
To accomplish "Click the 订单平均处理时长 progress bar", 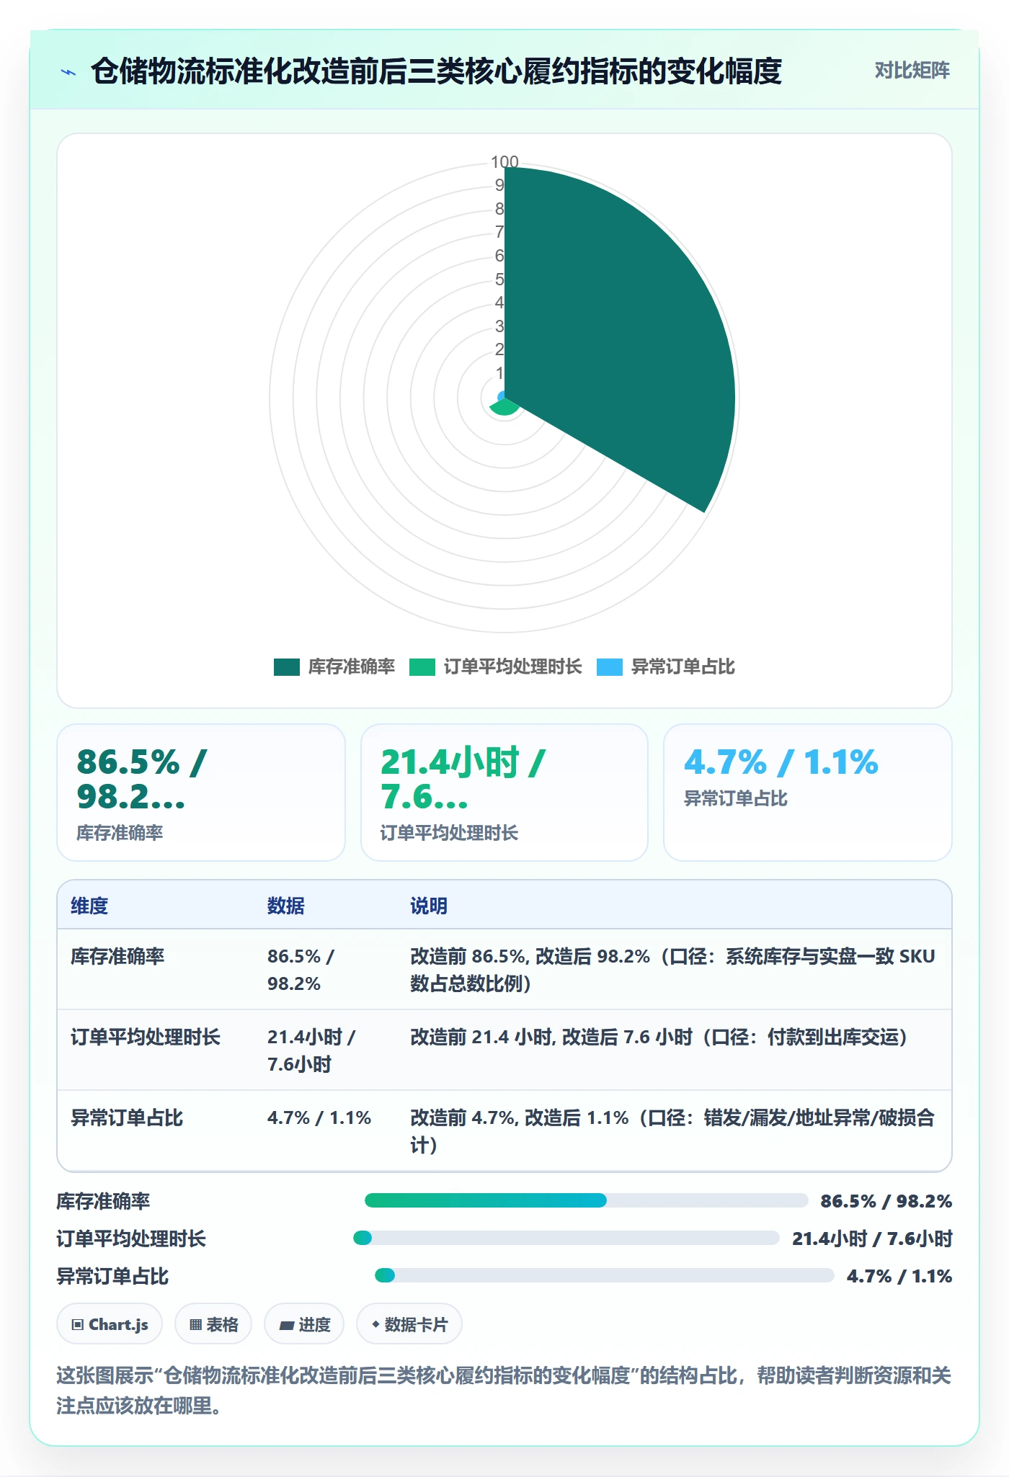I will tap(566, 1238).
